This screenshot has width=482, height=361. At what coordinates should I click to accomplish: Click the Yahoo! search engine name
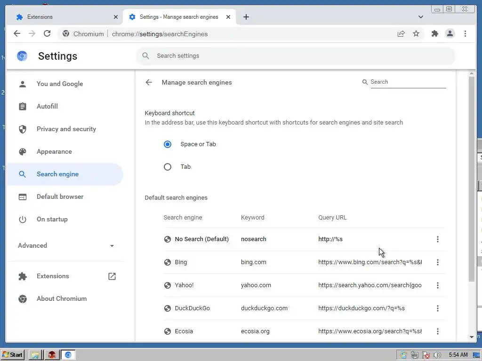tap(184, 285)
